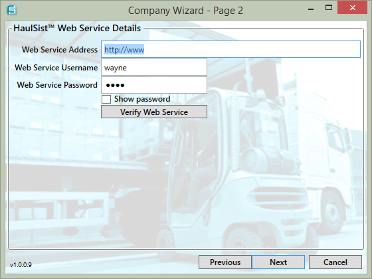Click the 'Show password' label text

[142, 99]
